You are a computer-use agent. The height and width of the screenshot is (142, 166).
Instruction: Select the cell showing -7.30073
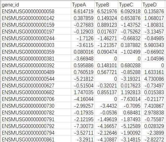click(x=83, y=126)
